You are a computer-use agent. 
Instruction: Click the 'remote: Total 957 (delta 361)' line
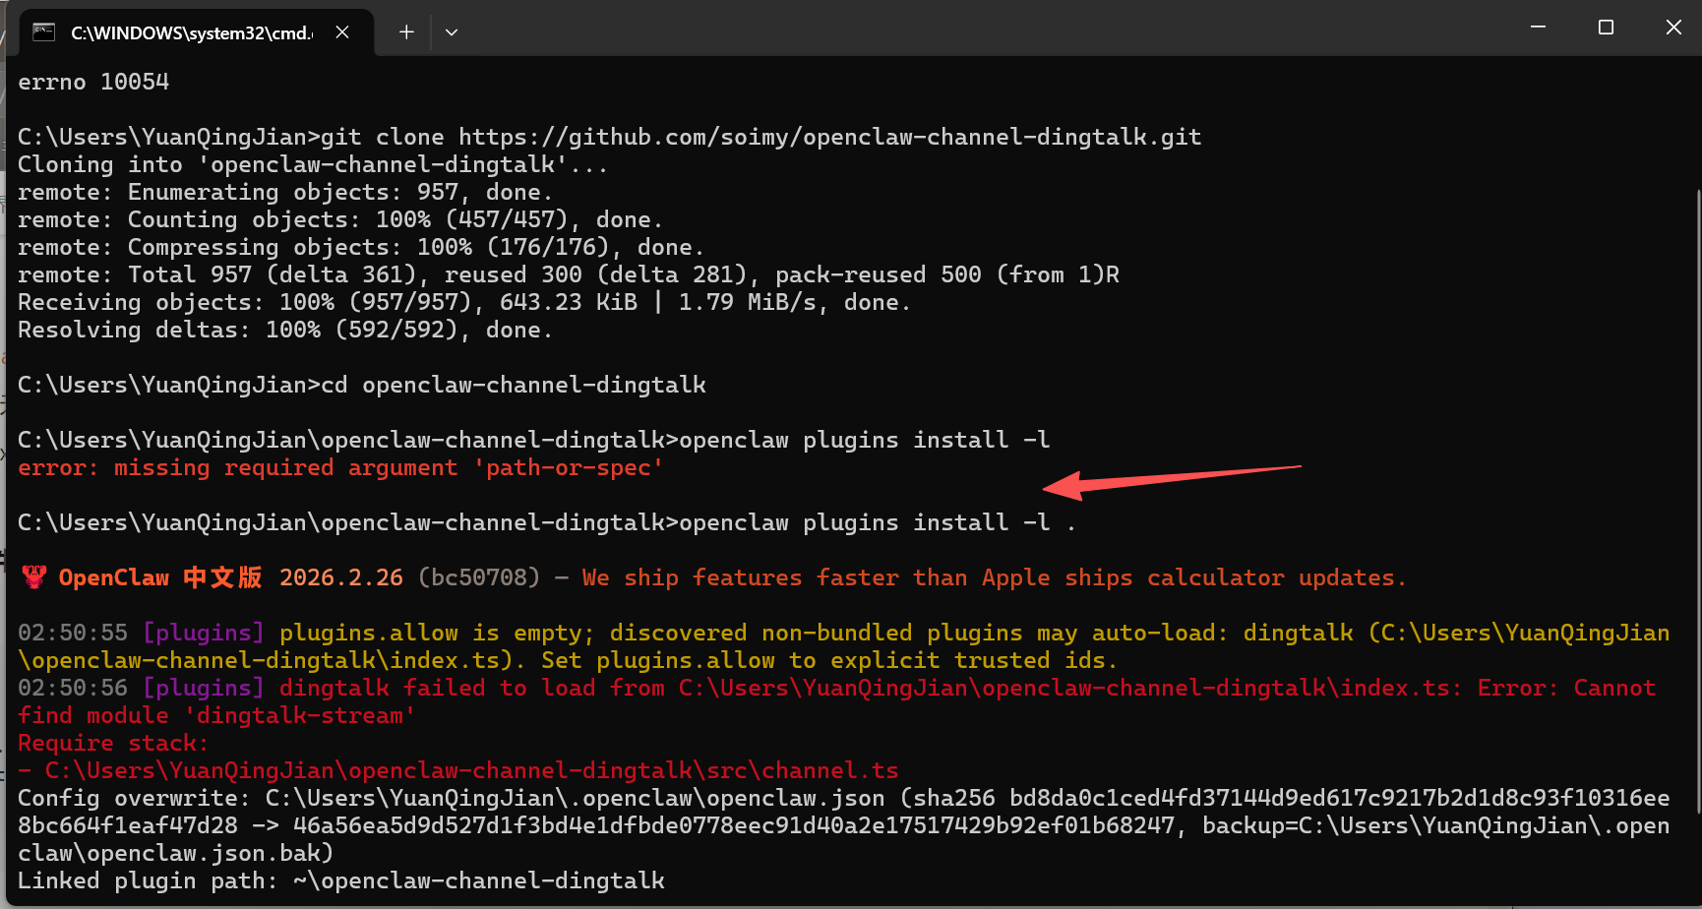(x=568, y=274)
